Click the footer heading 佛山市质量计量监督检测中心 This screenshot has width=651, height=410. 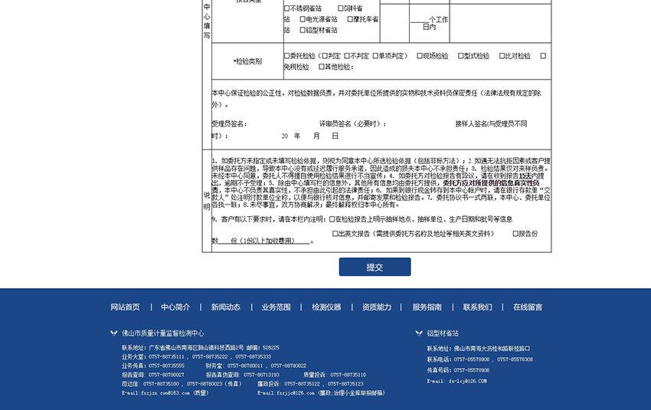click(x=162, y=333)
